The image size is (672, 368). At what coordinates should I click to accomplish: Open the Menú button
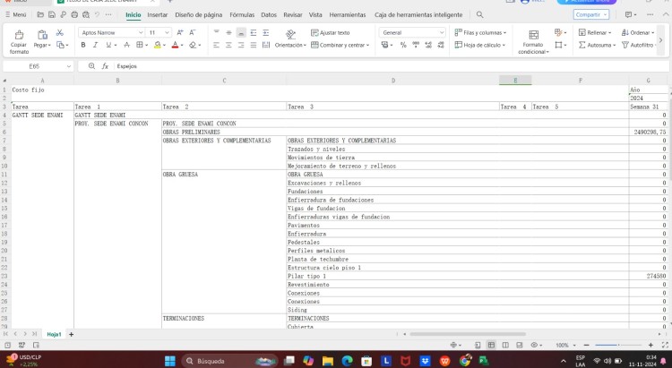[16, 14]
